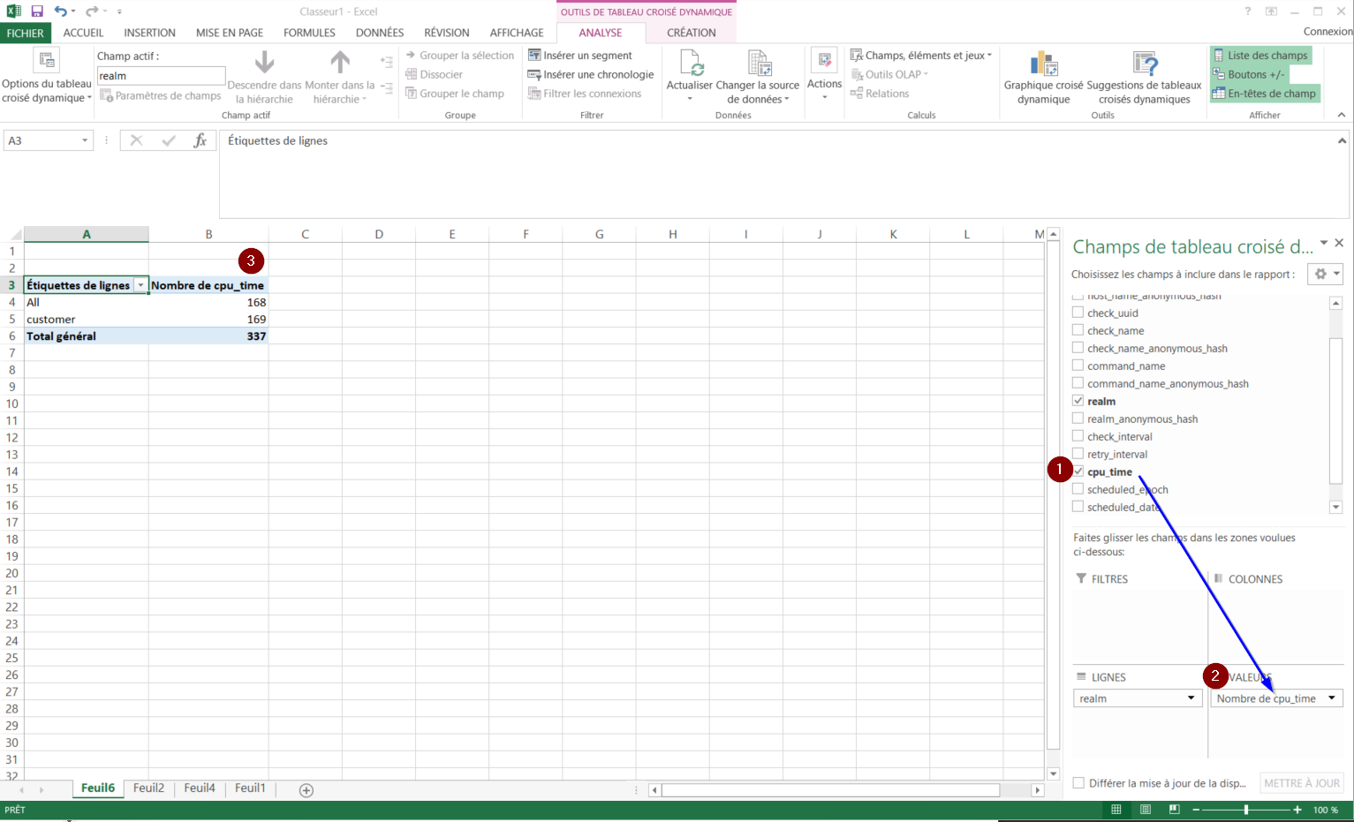This screenshot has width=1354, height=822.
Task: Click Changer la source de données icon
Action: (758, 64)
